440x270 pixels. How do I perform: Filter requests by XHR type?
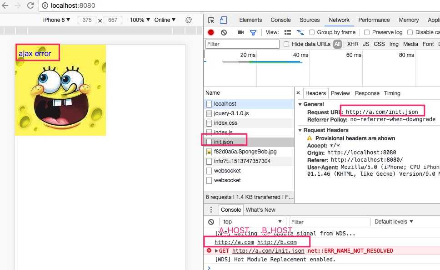(353, 44)
